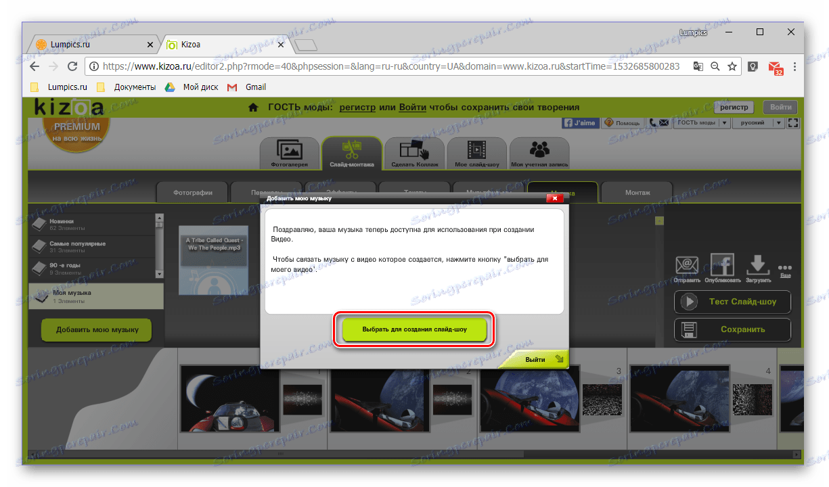Open the Lumpics.ru bookmark
The image size is (829, 487).
[60, 87]
